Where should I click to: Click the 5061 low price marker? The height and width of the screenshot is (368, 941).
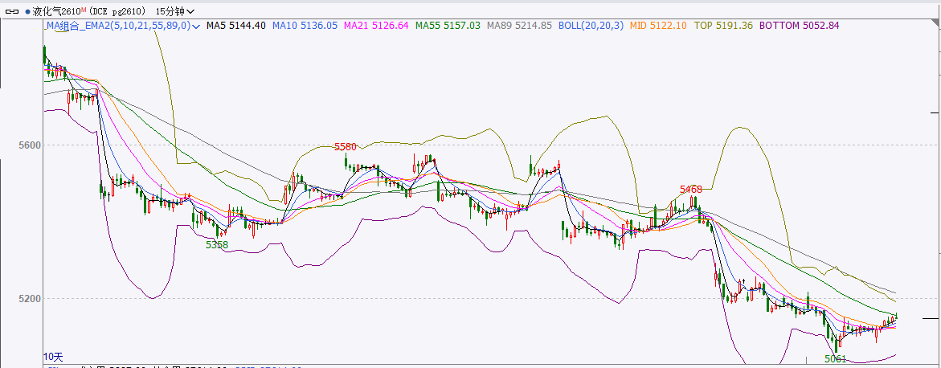point(835,359)
